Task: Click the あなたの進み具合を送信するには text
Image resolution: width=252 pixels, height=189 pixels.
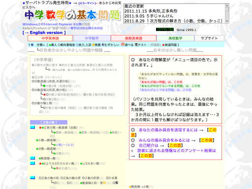Action: pos(168,130)
